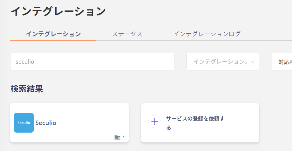Click the dotted circle plus icon
Image resolution: width=292 pixels, height=151 pixels.
(x=154, y=121)
